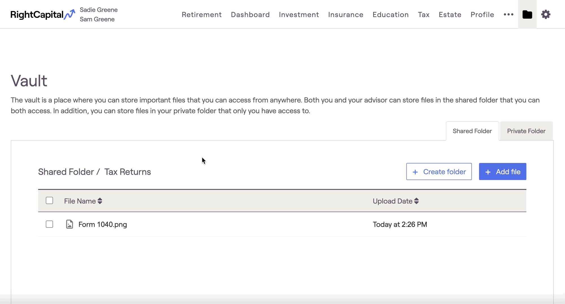Open the Form 1040.png file
This screenshot has height=304, width=565.
coord(103,224)
